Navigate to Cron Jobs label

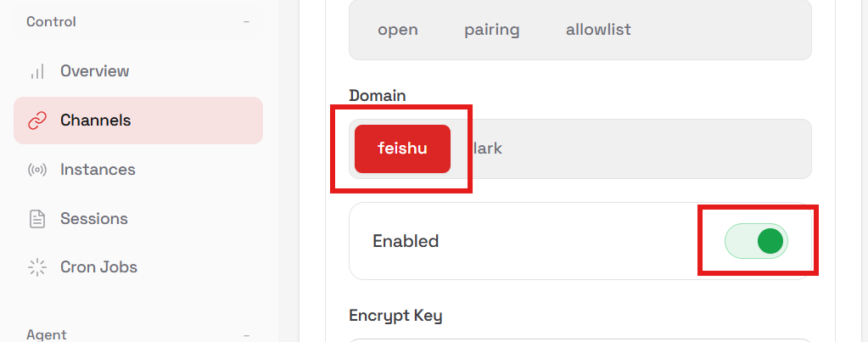tap(98, 267)
